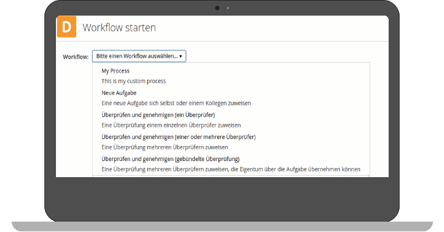444x232 pixels.
Task: Click 'Eine neue Aufgabe sich selbst' description
Action: coord(176,103)
